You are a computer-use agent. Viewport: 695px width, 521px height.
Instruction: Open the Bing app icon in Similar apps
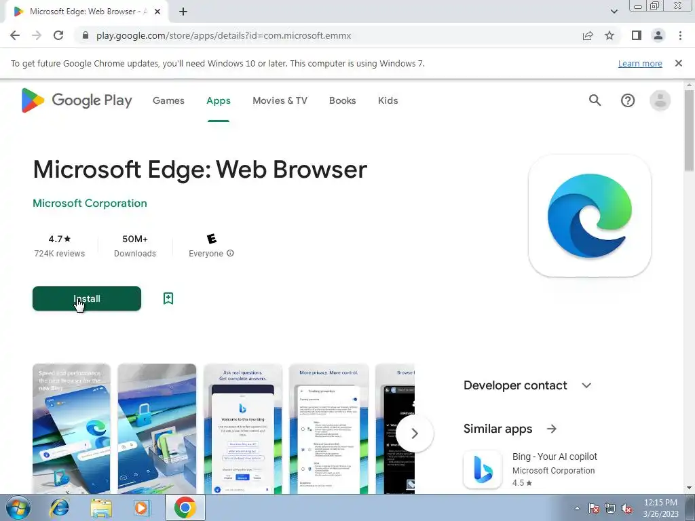pos(483,469)
